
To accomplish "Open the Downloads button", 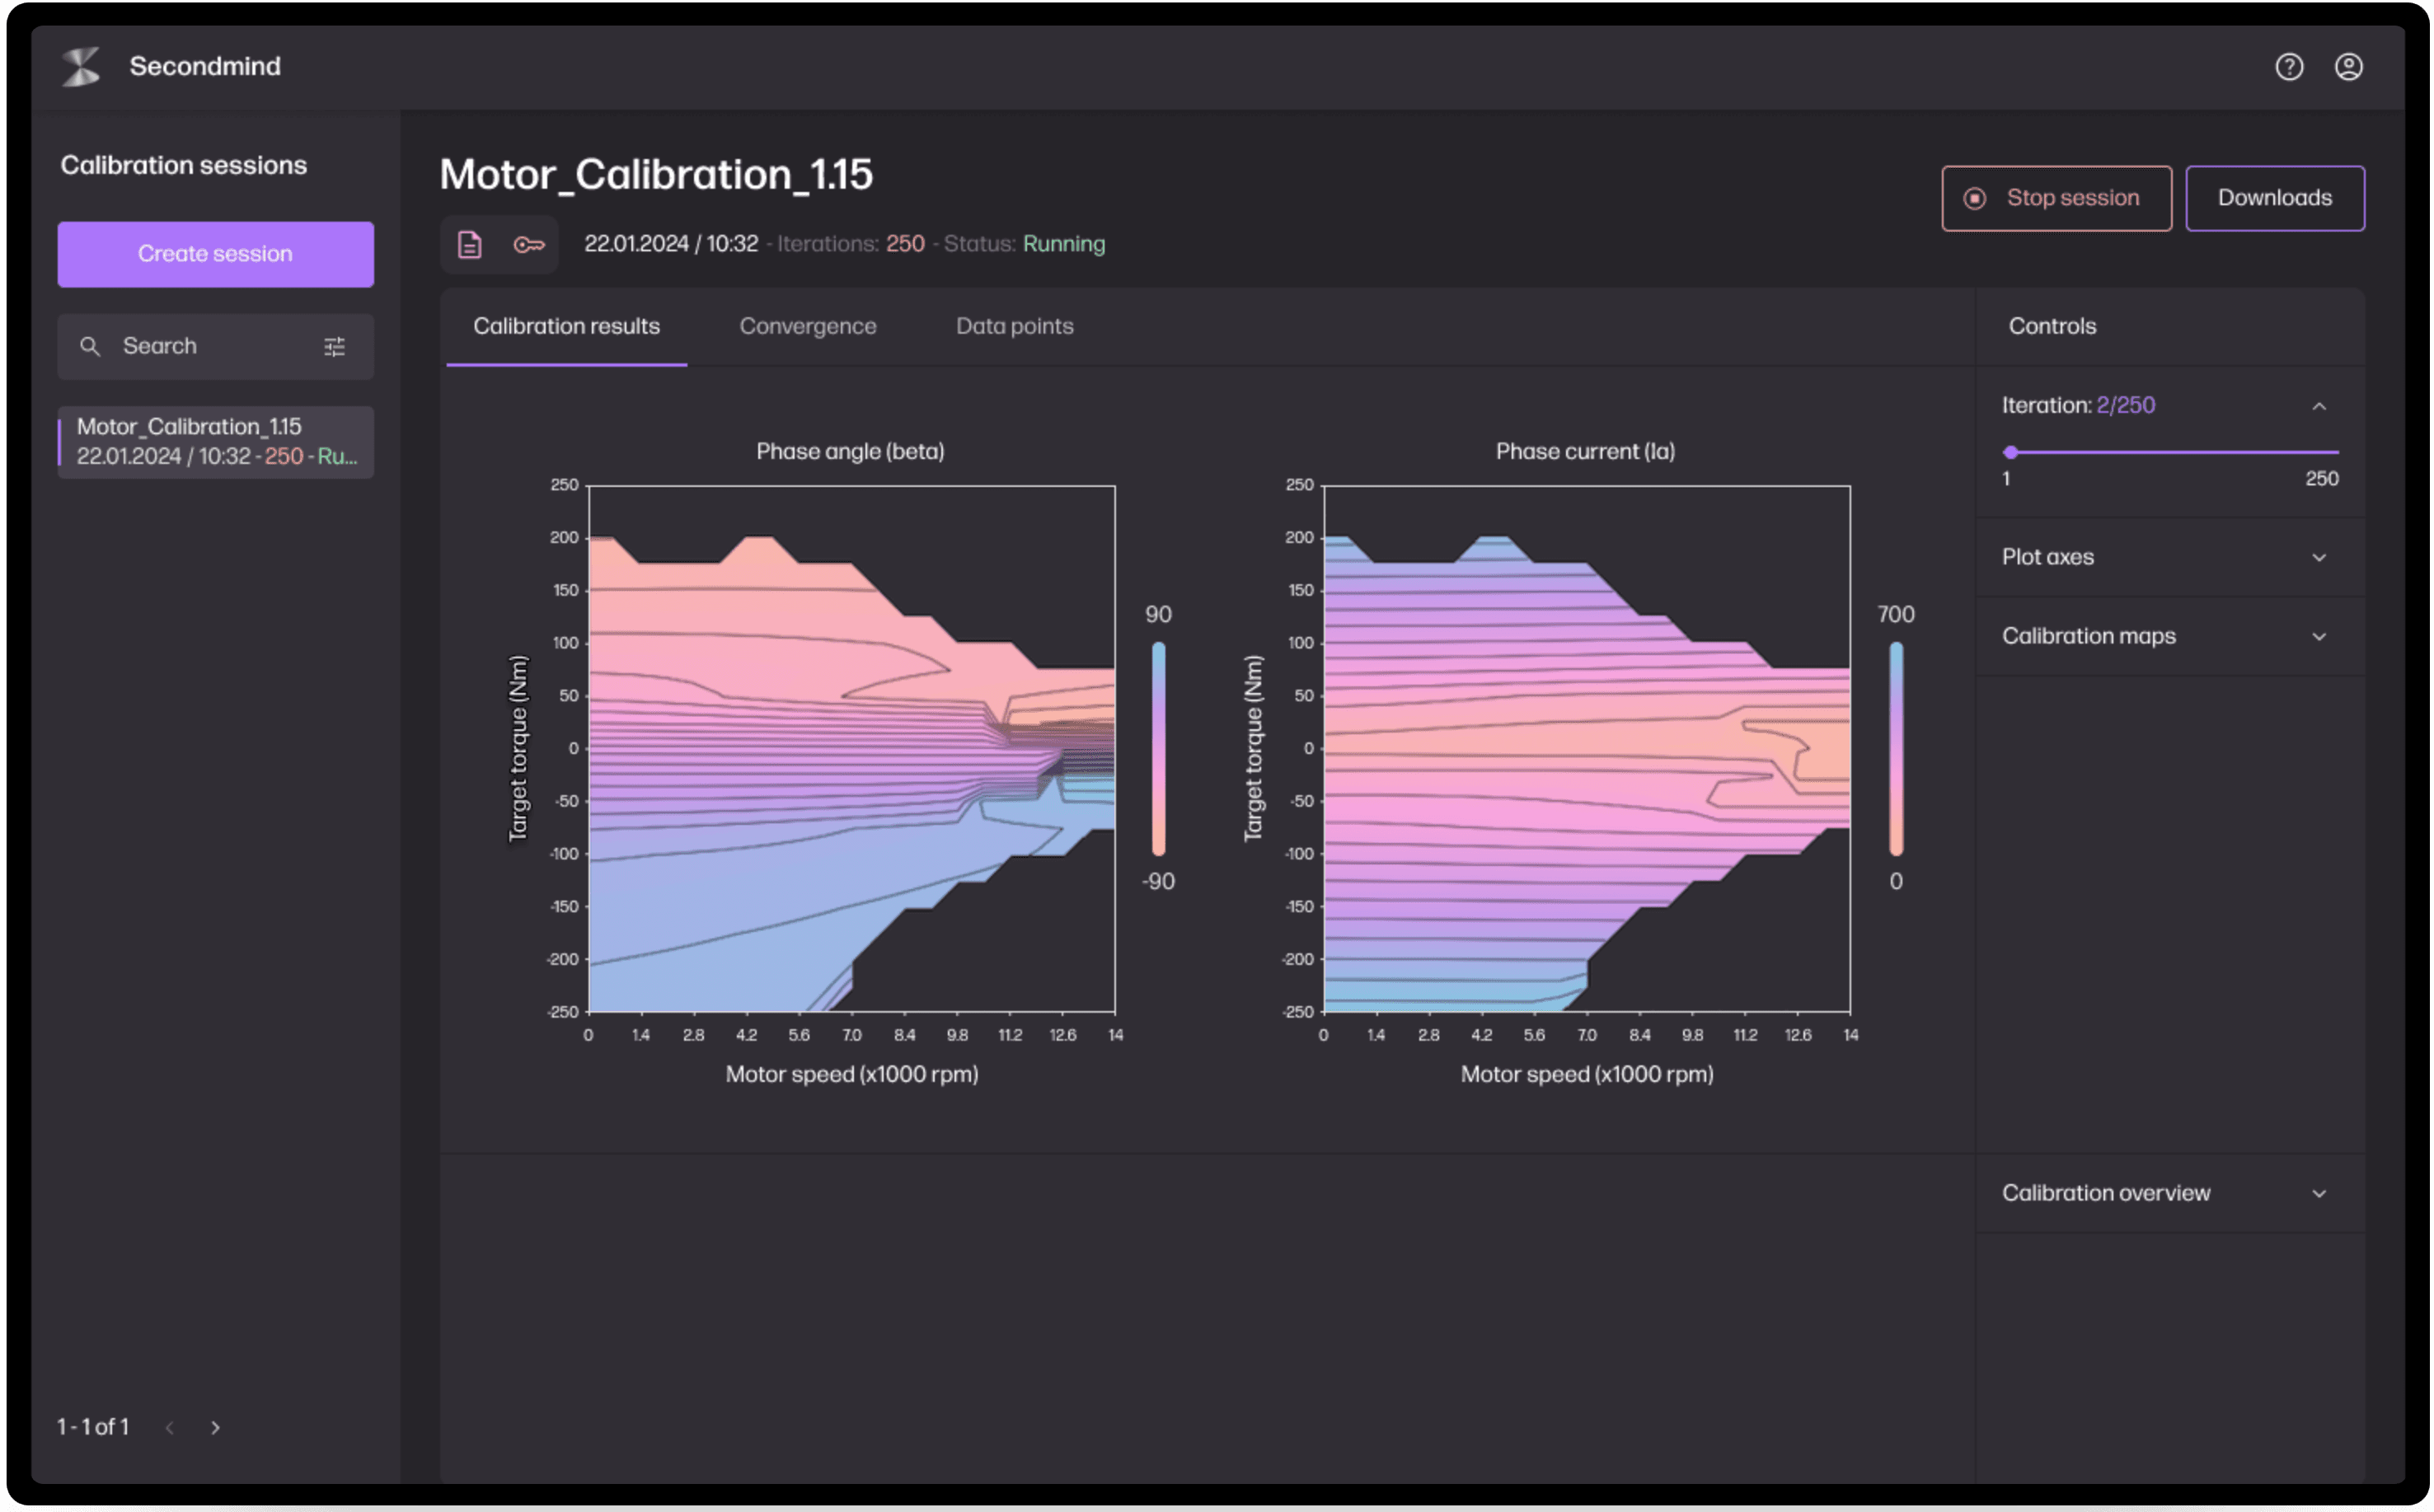I will coord(2274,198).
